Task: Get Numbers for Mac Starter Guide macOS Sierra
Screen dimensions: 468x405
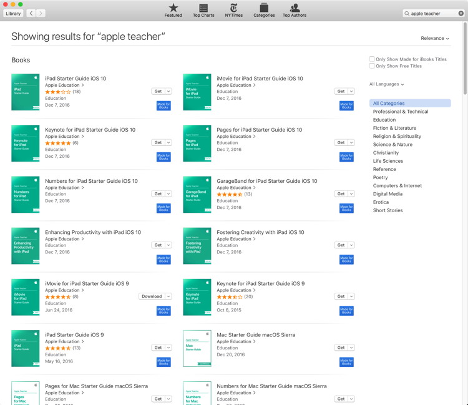Action: pyautogui.click(x=341, y=399)
